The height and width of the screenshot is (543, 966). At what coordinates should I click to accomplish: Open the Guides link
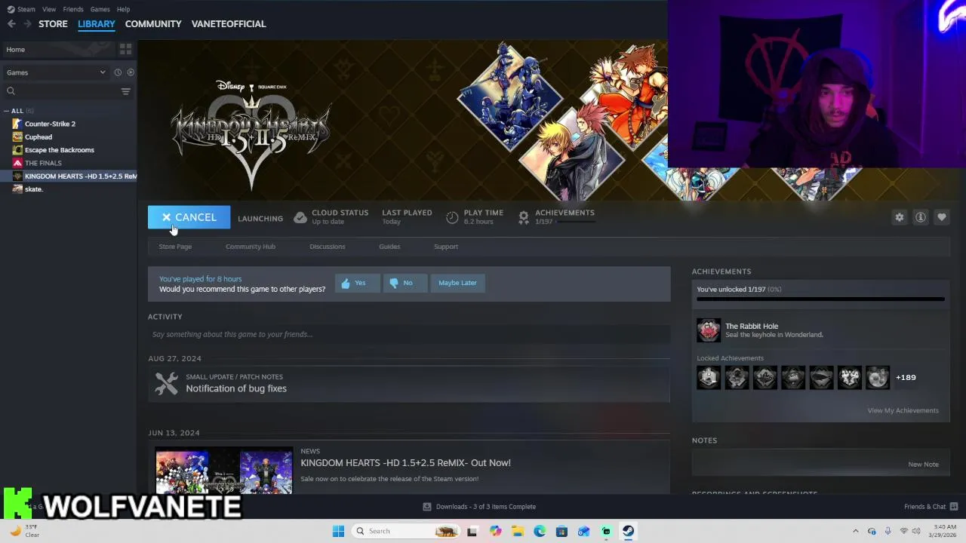(389, 247)
